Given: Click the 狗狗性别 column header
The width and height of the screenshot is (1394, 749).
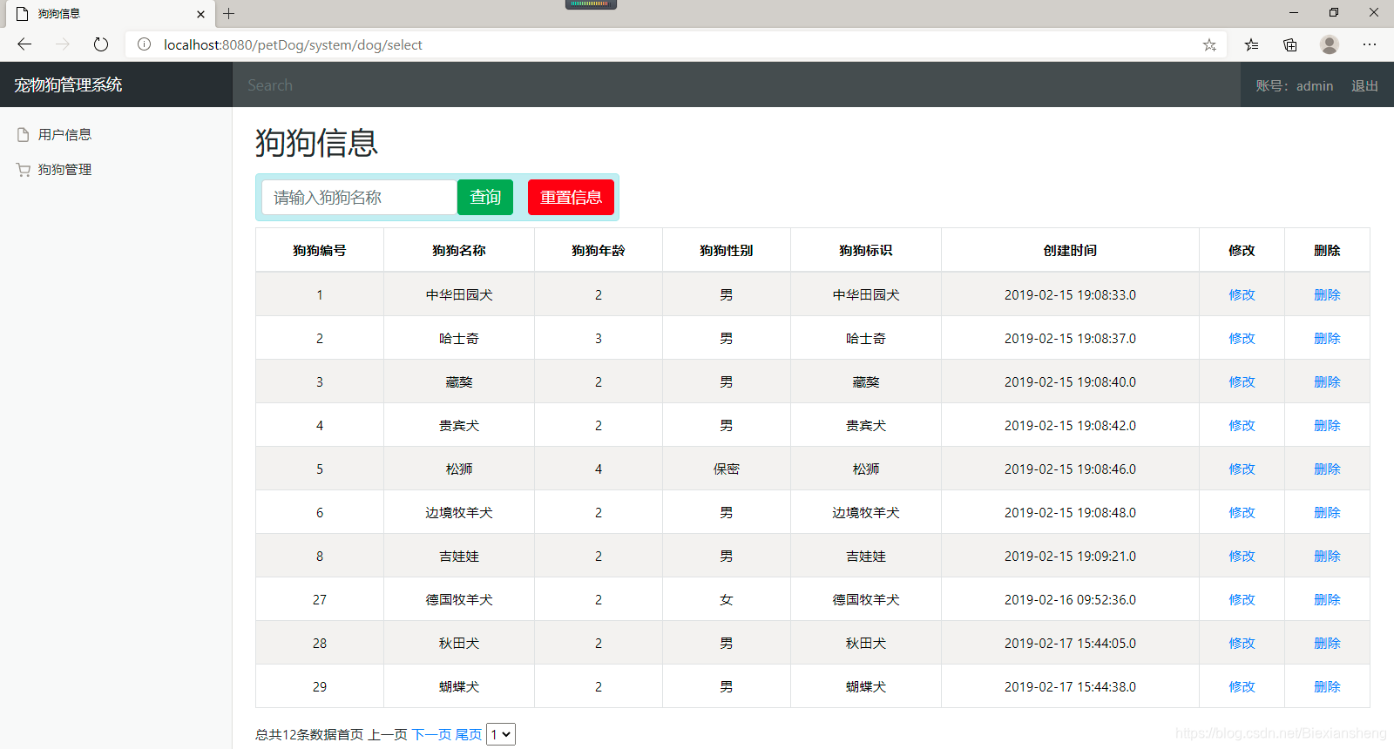Looking at the screenshot, I should [x=727, y=250].
